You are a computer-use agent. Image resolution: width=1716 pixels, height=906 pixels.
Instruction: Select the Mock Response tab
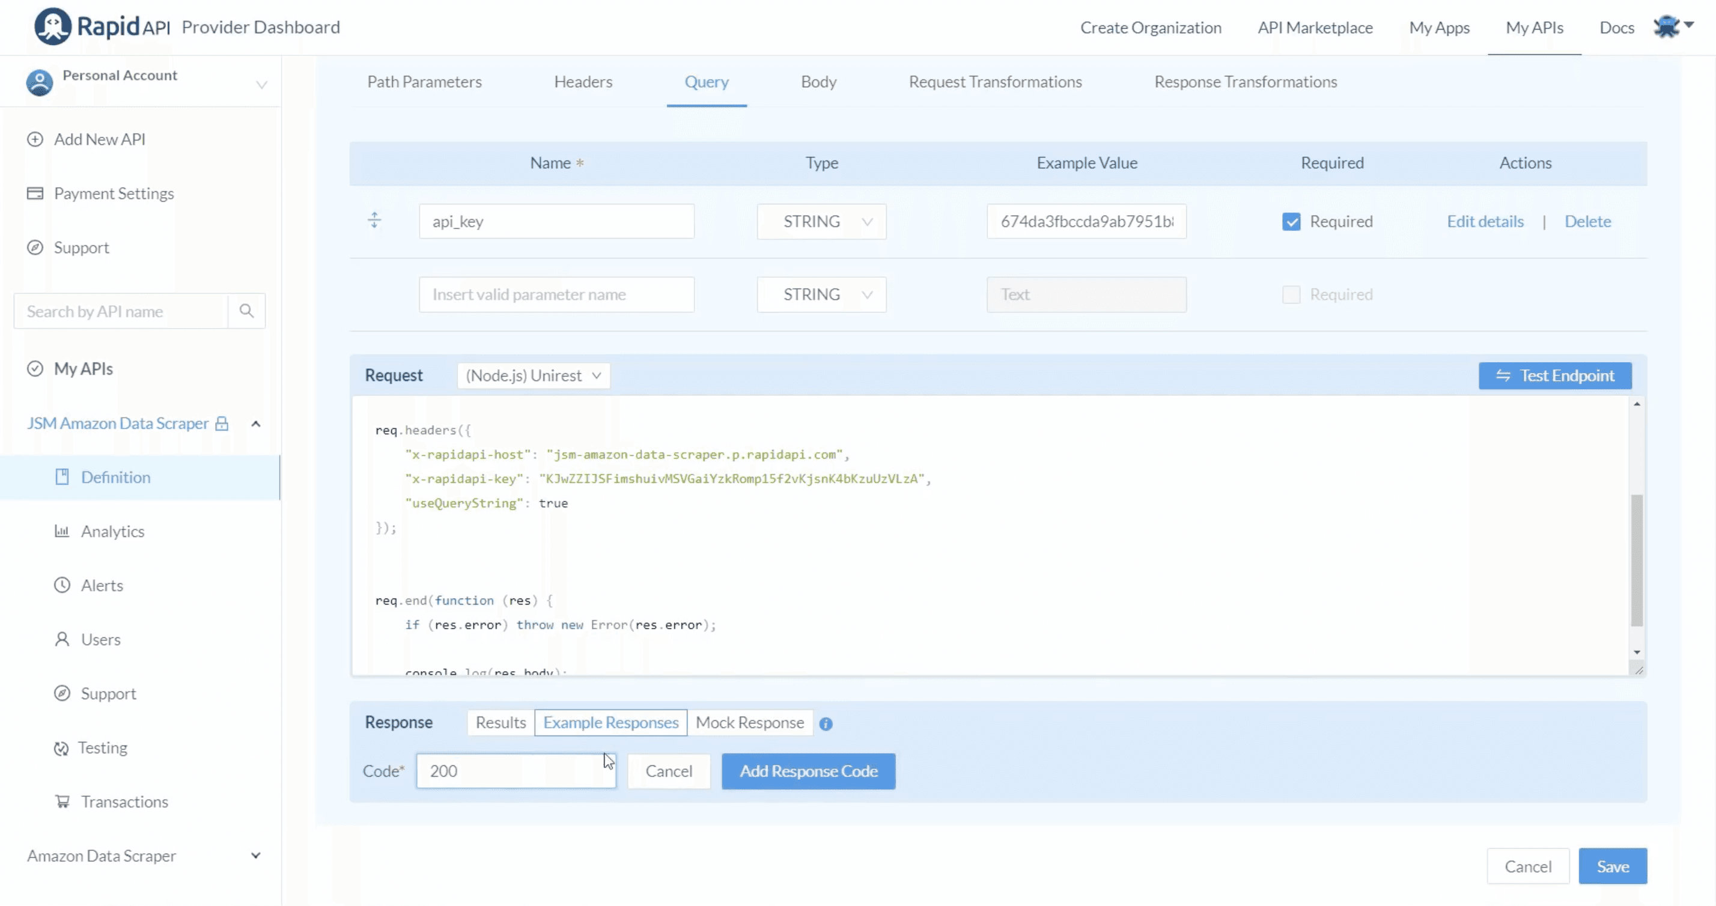pos(749,723)
